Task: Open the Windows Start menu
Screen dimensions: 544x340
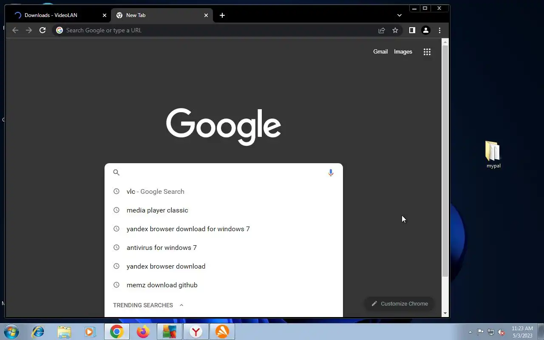Action: [x=11, y=331]
